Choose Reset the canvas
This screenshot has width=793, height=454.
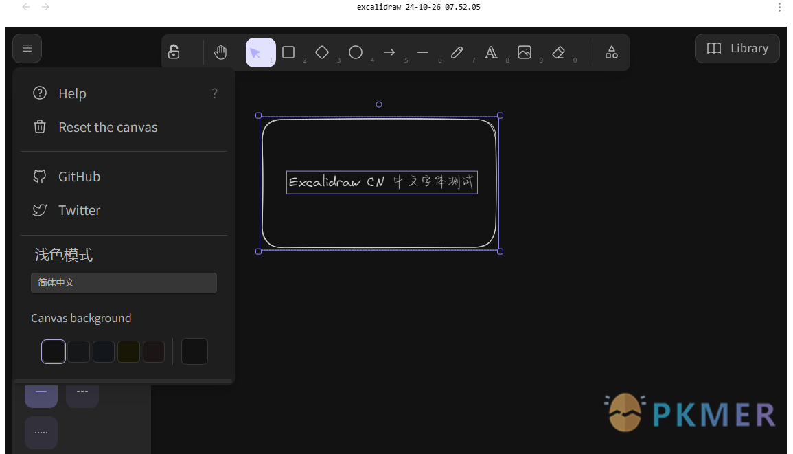pos(124,127)
